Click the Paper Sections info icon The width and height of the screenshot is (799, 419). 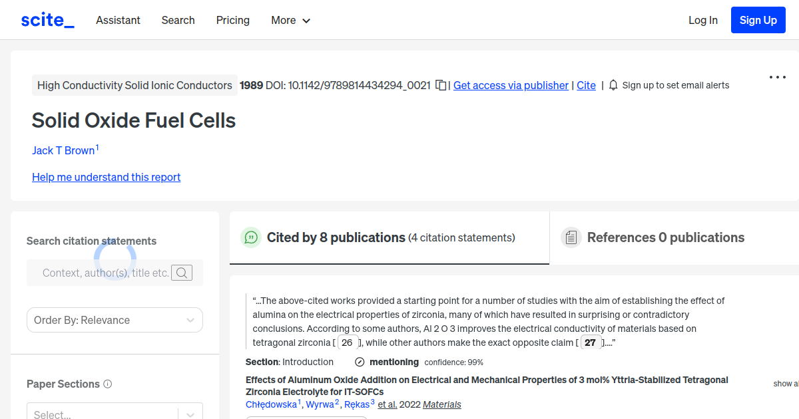pyautogui.click(x=108, y=384)
